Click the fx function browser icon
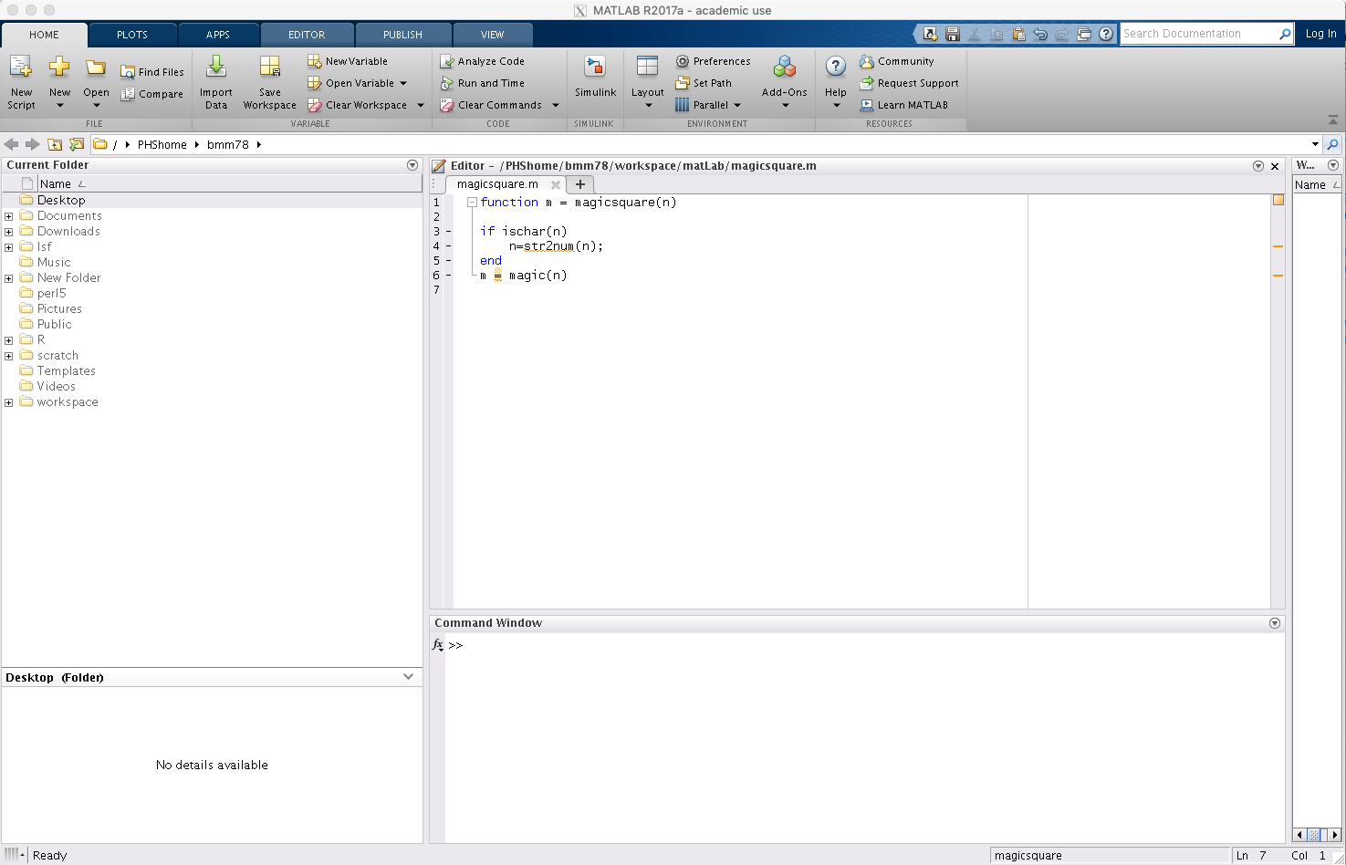The height and width of the screenshot is (865, 1346). click(438, 645)
